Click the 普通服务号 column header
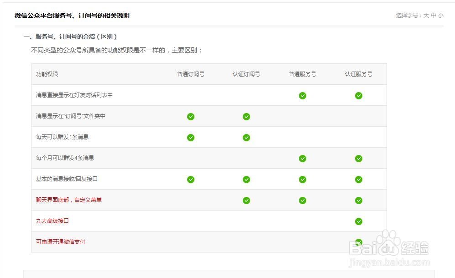The height and width of the screenshot is (278, 455). click(x=303, y=74)
